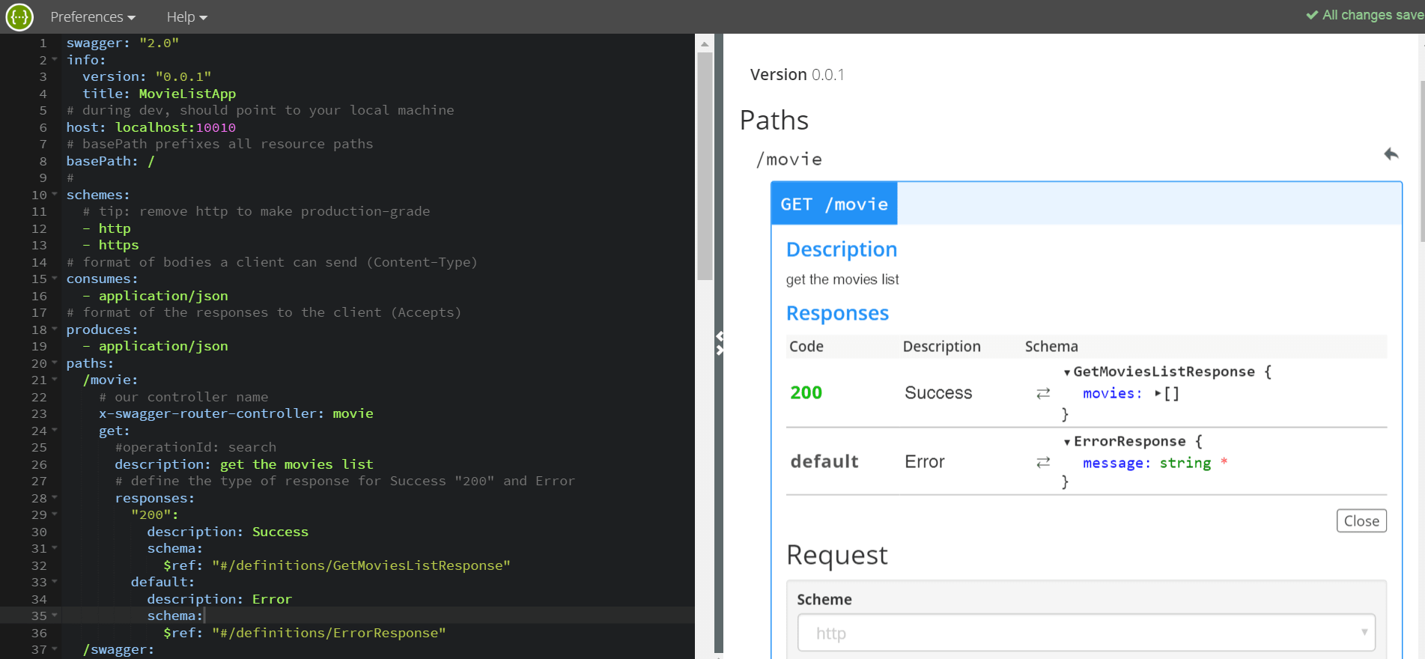Fold the consumes block at line 15
Viewport: 1425px width, 659px height.
55,279
